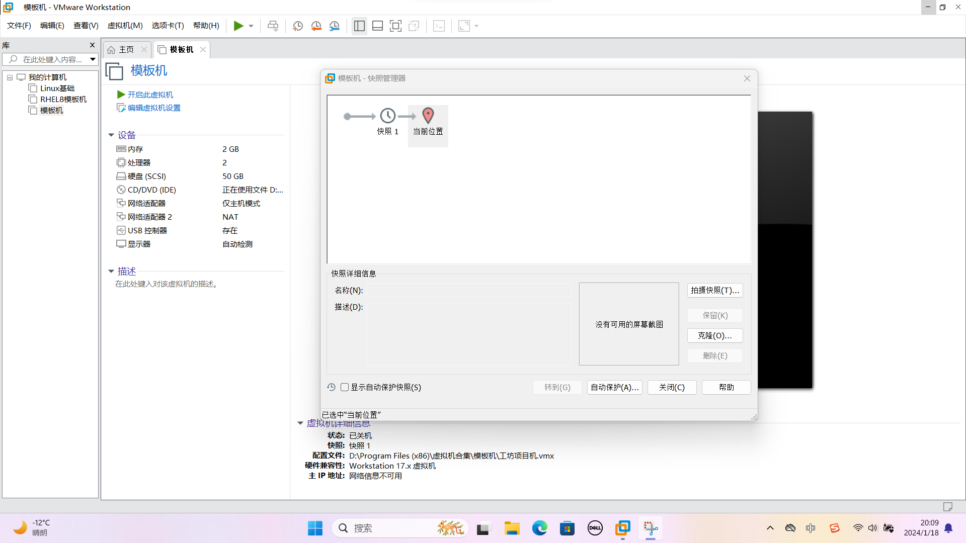Image resolution: width=966 pixels, height=543 pixels.
Task: Open the 虚拟机(M) menu
Action: coord(125,26)
